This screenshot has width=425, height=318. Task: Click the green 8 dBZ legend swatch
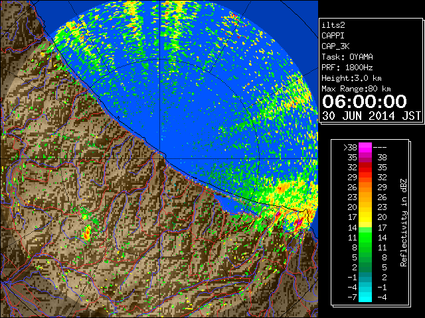tap(365, 247)
